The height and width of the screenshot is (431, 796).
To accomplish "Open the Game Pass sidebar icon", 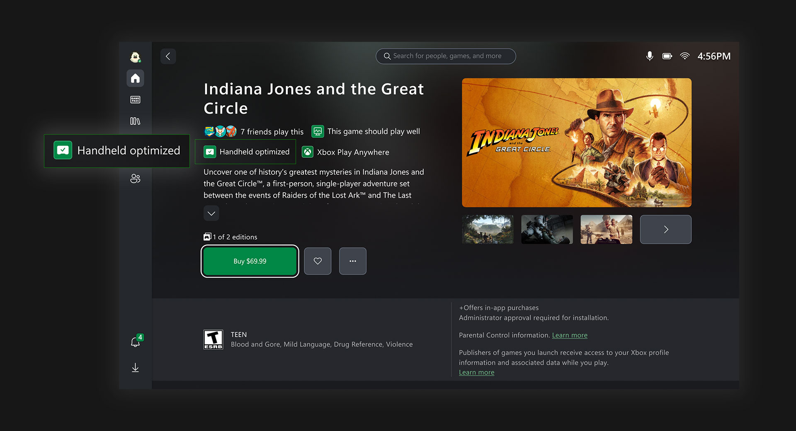I will click(x=135, y=99).
